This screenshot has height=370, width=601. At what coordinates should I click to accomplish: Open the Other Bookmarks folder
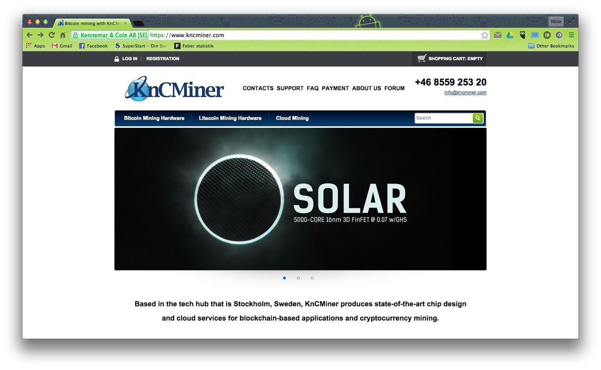tap(551, 46)
